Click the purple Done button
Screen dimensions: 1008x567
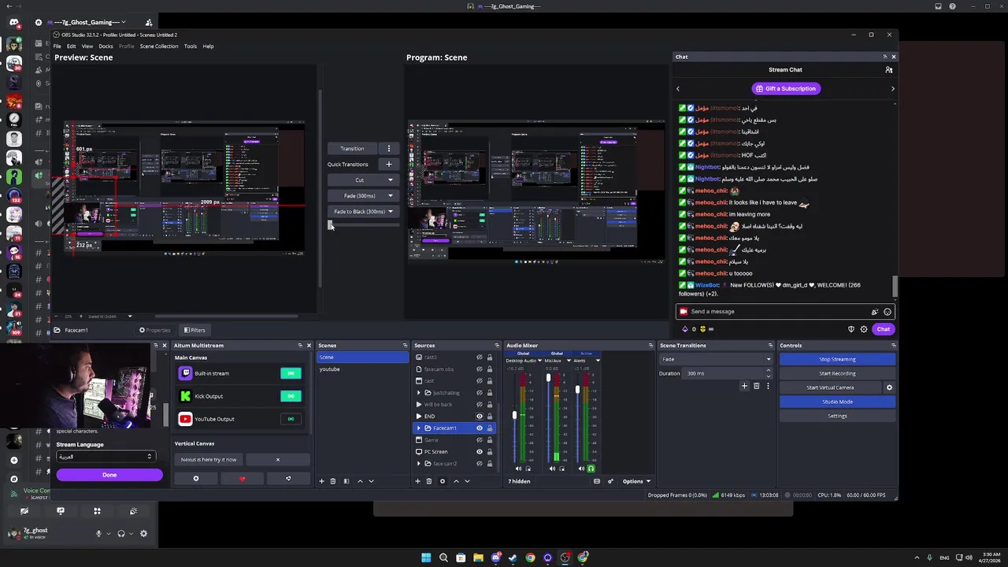(x=109, y=475)
